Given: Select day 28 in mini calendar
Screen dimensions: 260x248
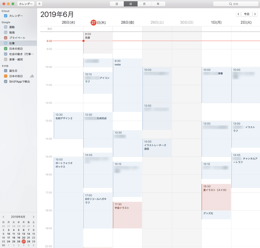Looking at the screenshot, I should (x=29, y=242).
